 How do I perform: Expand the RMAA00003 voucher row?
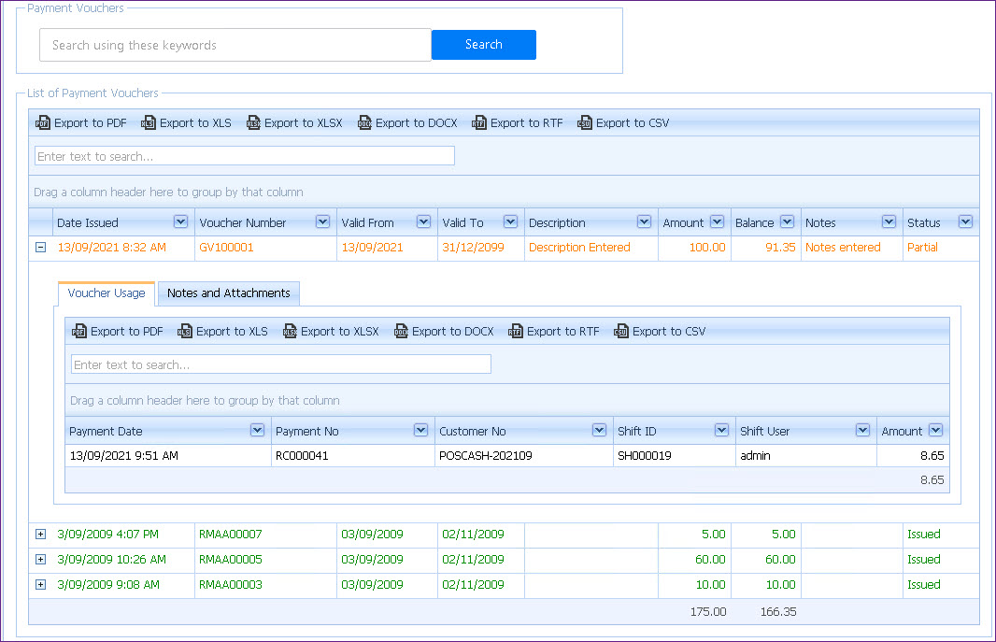pos(40,585)
